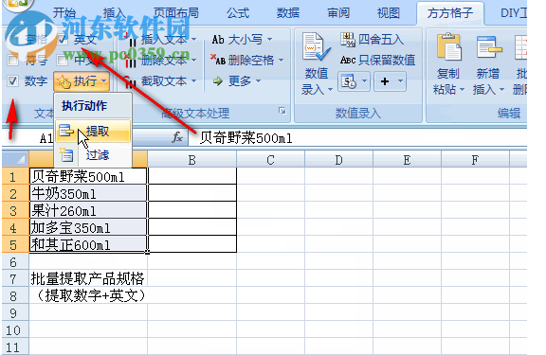
Task: Click the 删除空格 AB icon
Action: [x=218, y=61]
